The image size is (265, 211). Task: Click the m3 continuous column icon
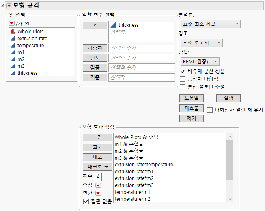point(13,66)
